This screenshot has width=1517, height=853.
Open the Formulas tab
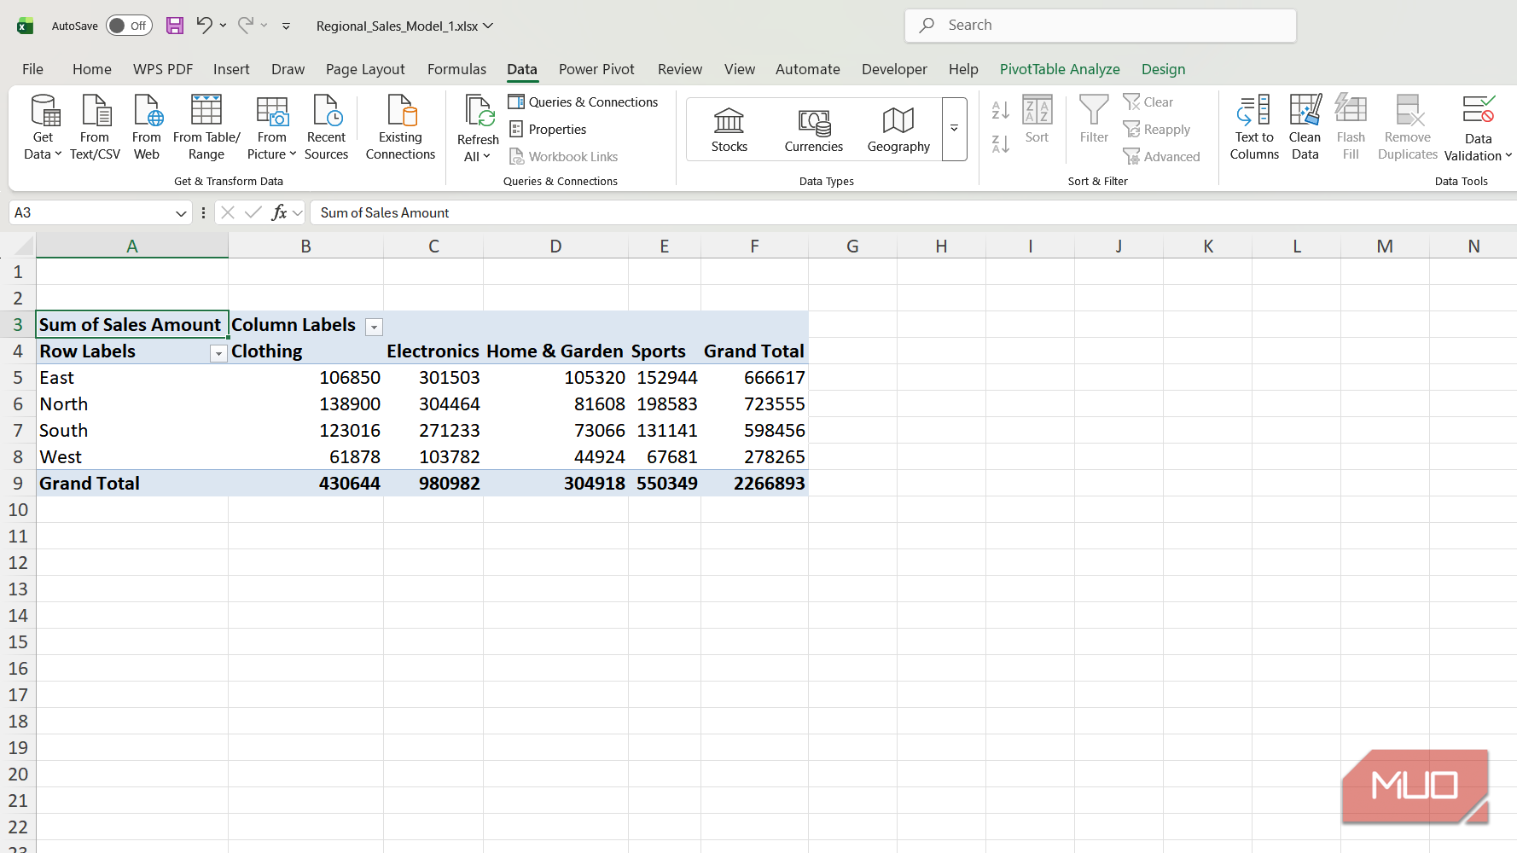456,69
